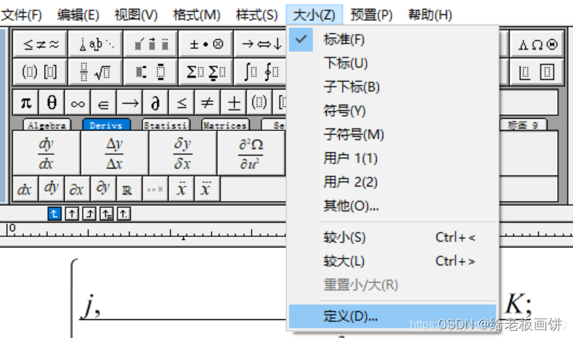
Task: Select the left-aligned tab stop button
Action: point(54,213)
